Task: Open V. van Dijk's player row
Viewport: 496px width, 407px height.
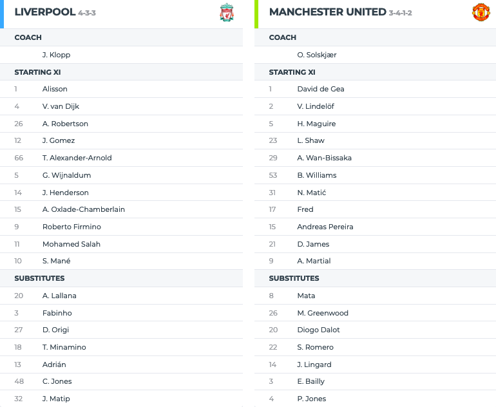Action: [122, 106]
